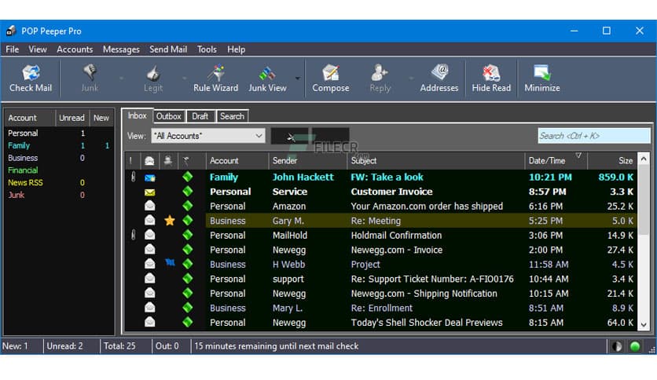Click the Check Mail toolbar icon
The height and width of the screenshot is (380, 657).
click(31, 79)
